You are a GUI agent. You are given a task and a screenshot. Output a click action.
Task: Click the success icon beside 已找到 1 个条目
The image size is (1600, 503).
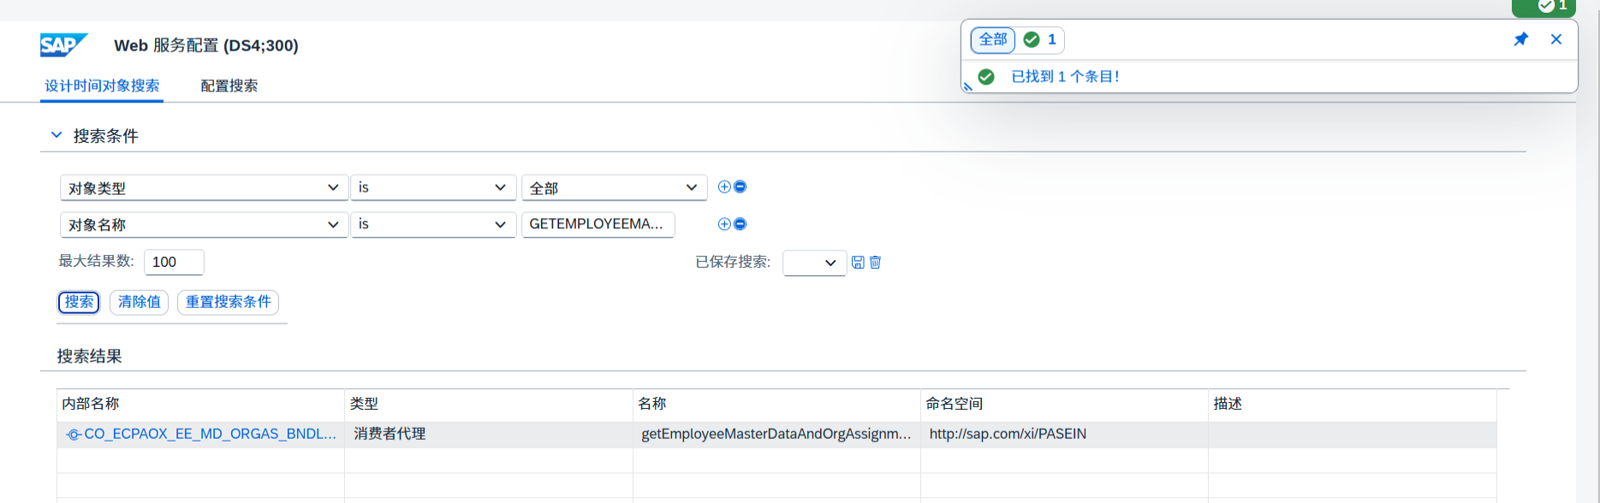pos(986,77)
